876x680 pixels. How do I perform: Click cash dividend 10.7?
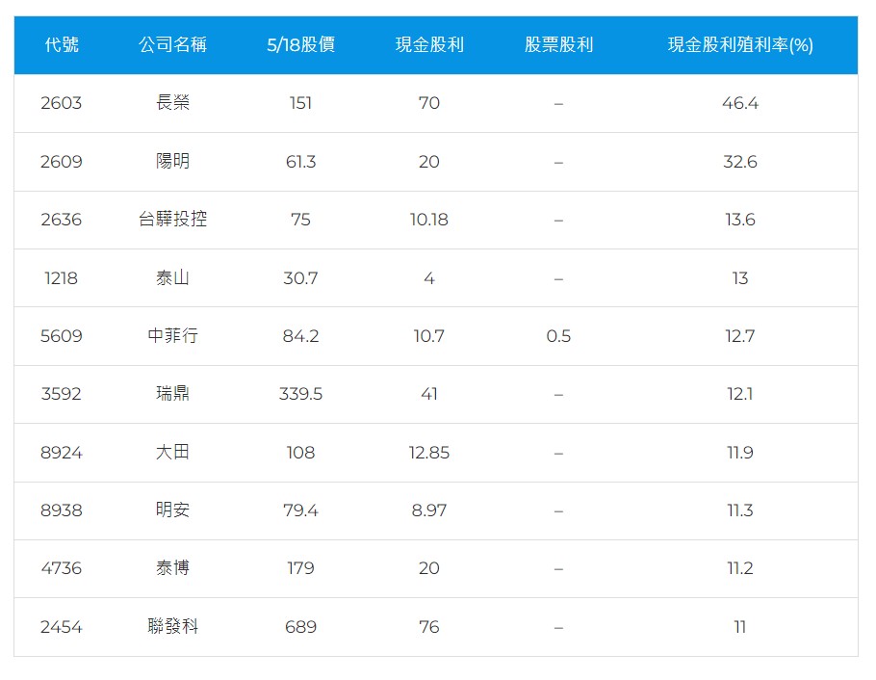coord(429,335)
